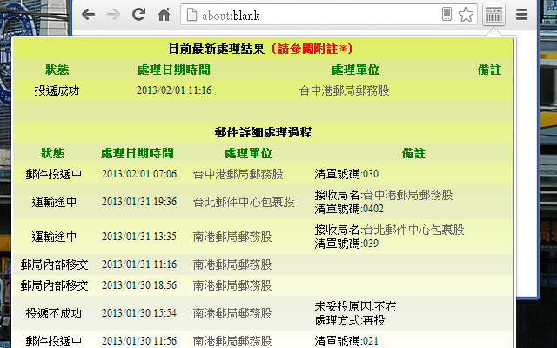This screenshot has width=557, height=348.
Task: Click 台中港郵局郵務股 in 2013/02/01 07:06 row
Action: pos(238,174)
